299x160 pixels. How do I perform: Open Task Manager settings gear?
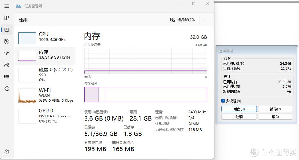(7, 152)
